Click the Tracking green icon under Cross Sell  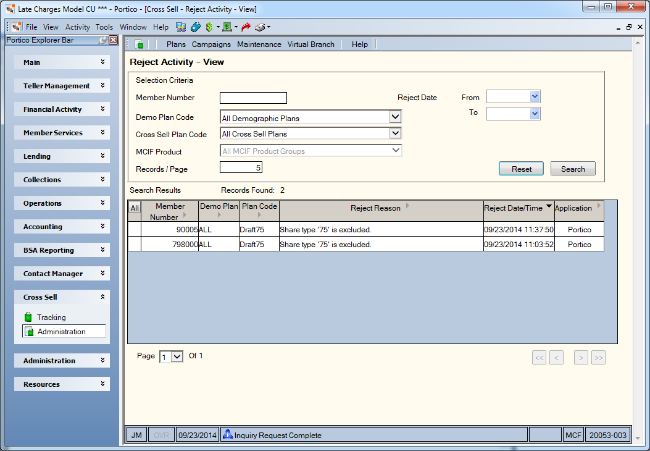28,317
